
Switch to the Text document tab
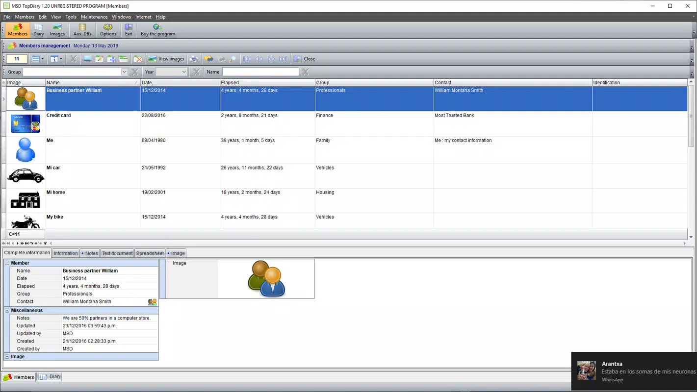117,253
